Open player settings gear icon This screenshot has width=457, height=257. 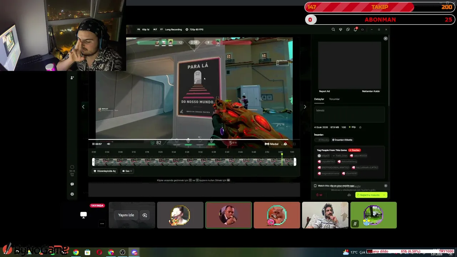click(285, 144)
